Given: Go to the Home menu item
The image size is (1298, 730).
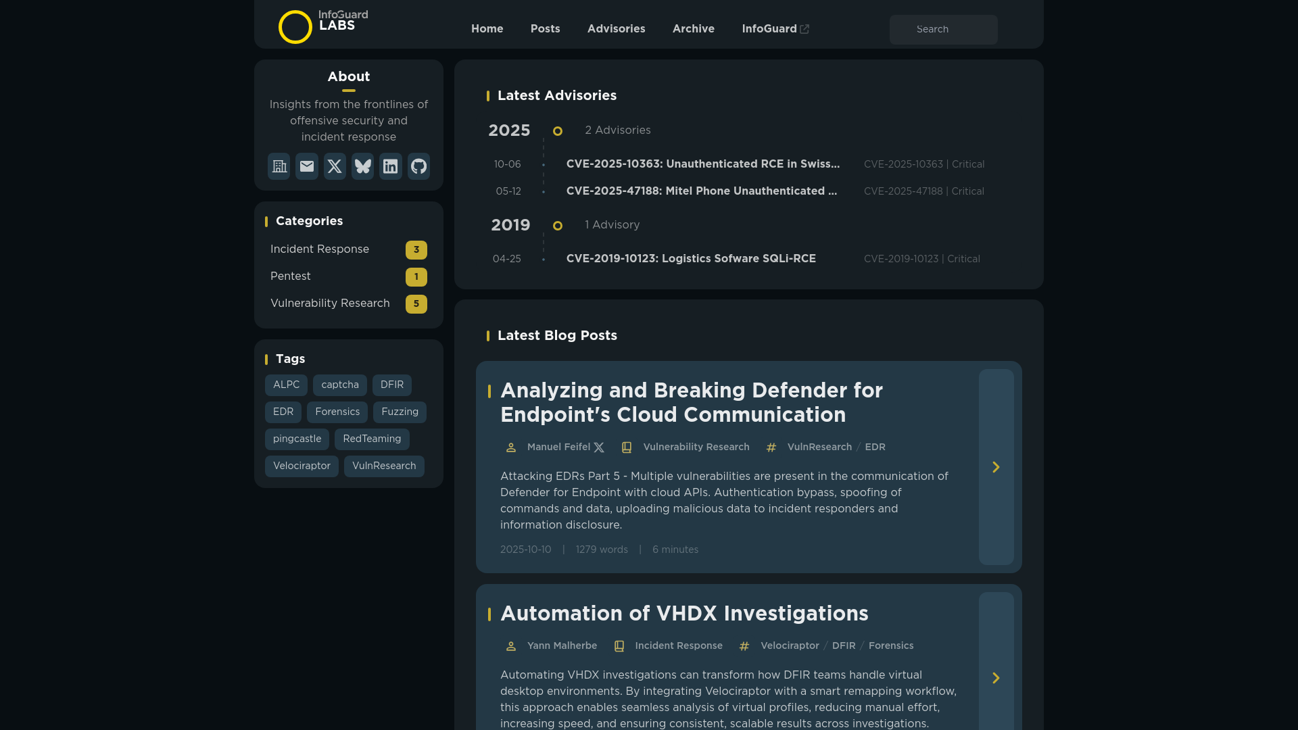Looking at the screenshot, I should pos(487,29).
